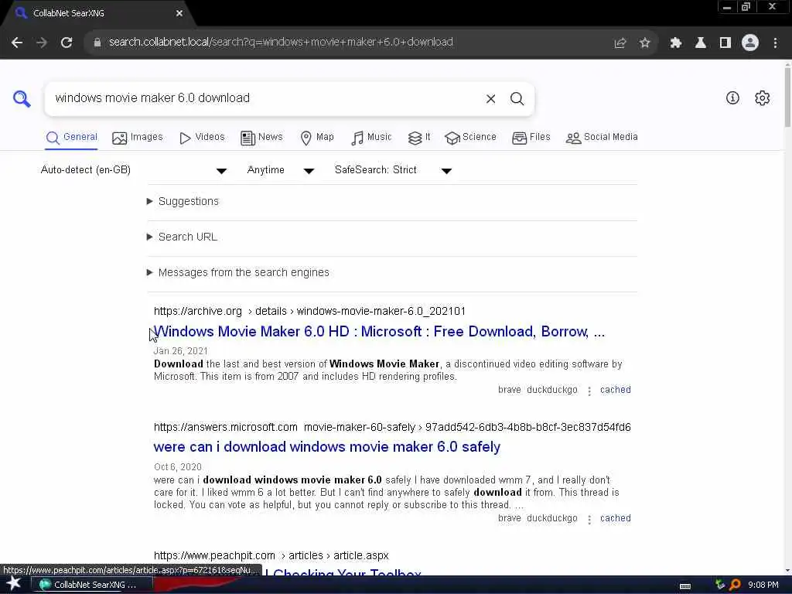Open the Anytime time range dropdown
This screenshot has width=792, height=594.
point(280,170)
